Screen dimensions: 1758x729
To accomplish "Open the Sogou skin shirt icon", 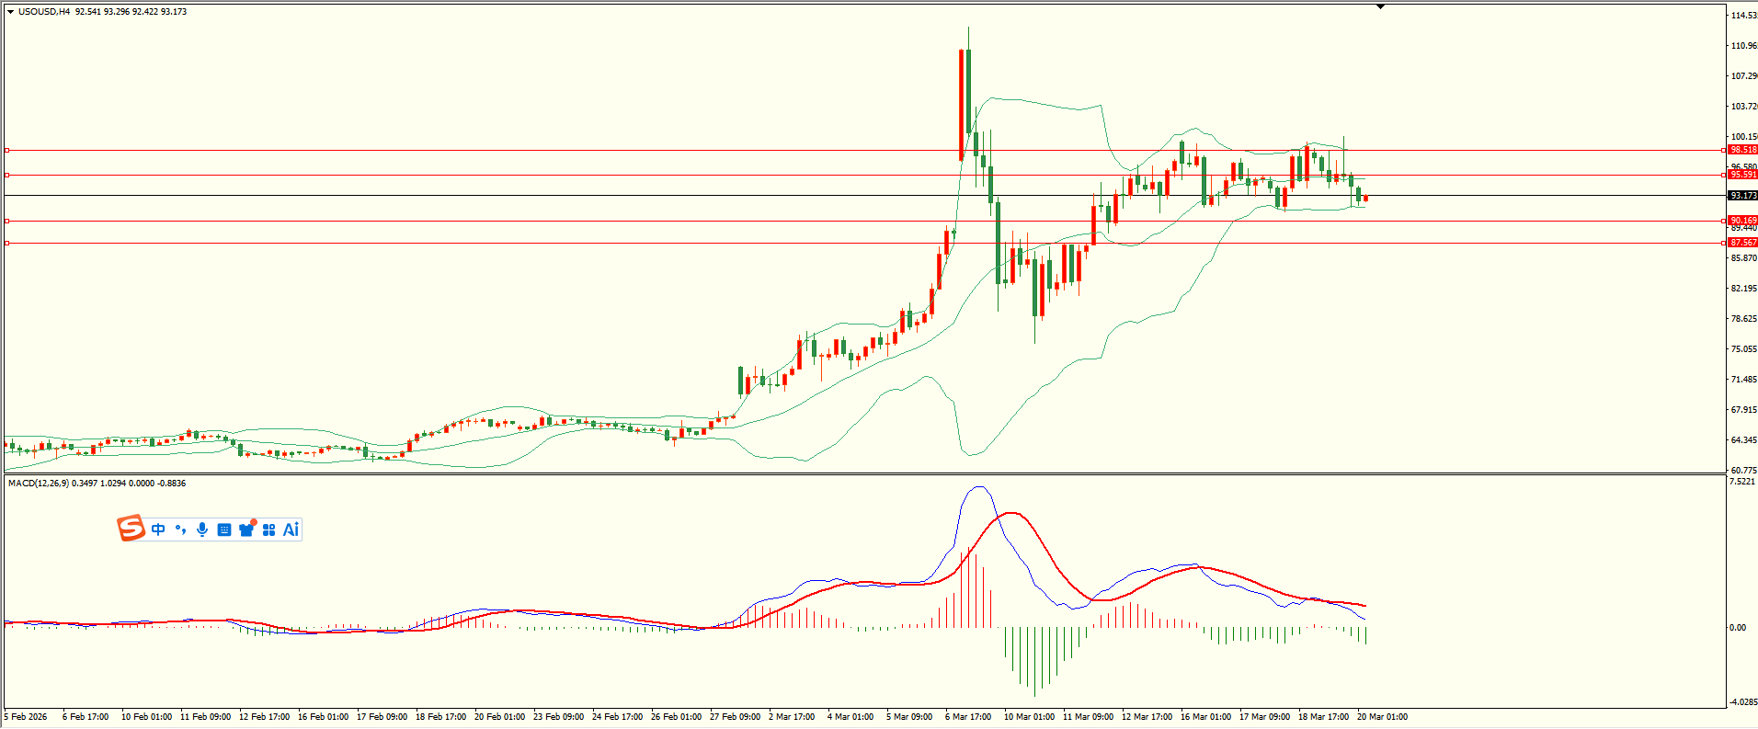I will 246,530.
